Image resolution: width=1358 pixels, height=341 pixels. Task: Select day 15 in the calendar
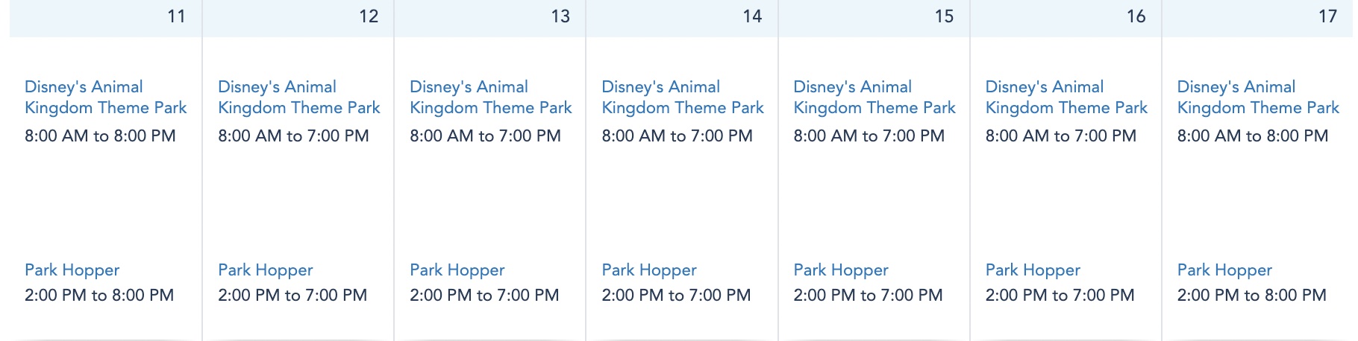click(943, 16)
